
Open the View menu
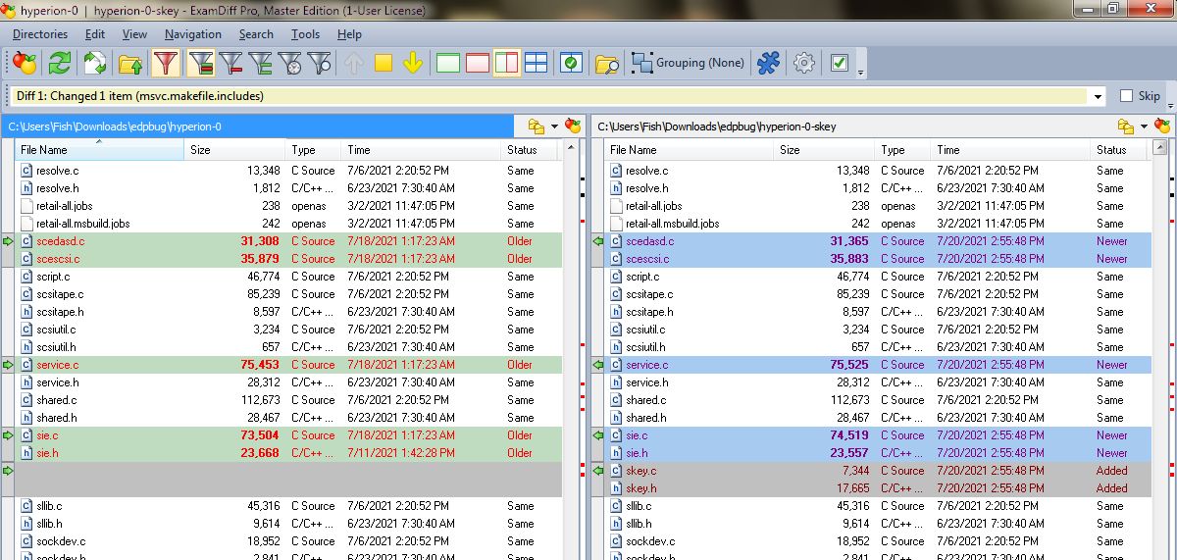pyautogui.click(x=134, y=34)
